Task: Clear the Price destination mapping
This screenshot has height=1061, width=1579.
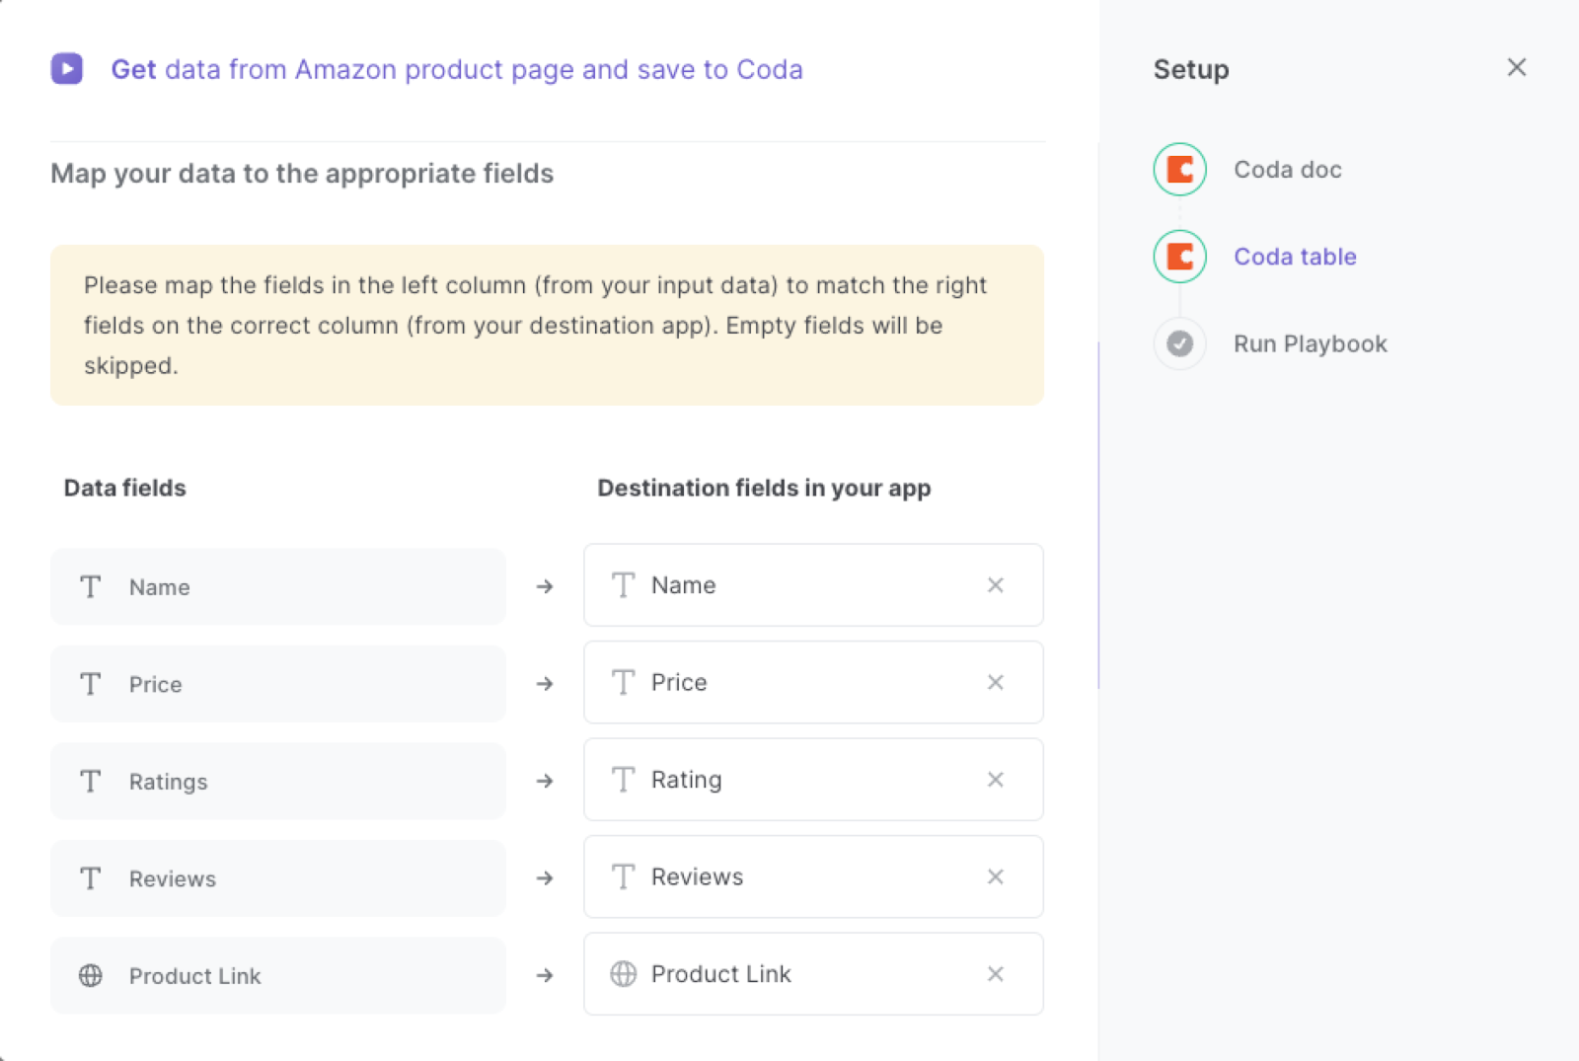Action: (x=996, y=683)
